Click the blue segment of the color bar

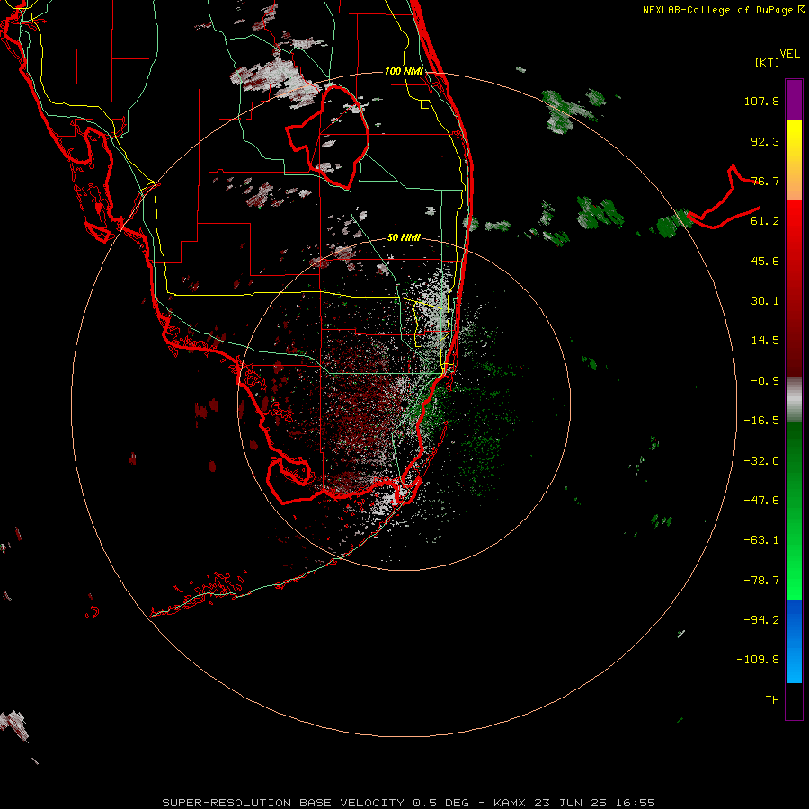pos(794,641)
